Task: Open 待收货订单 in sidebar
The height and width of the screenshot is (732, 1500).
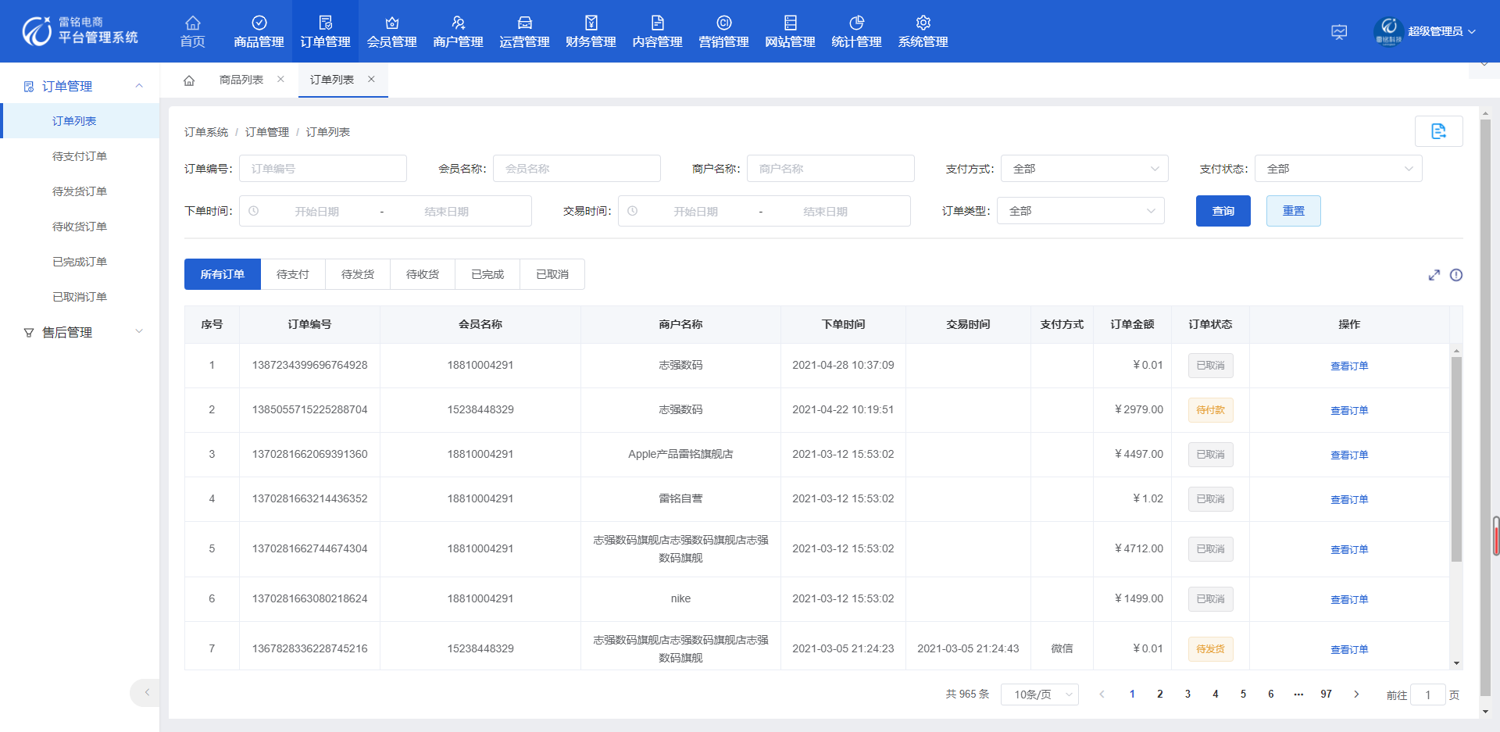Action: click(80, 227)
